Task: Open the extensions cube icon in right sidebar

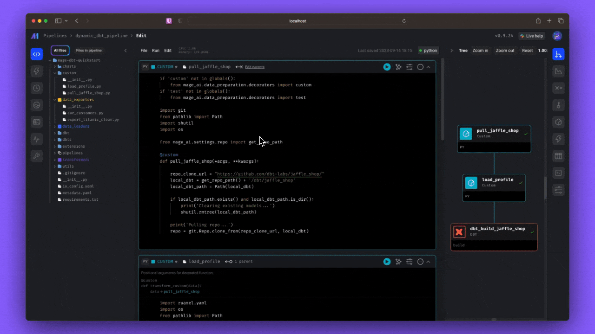Action: 558,122
